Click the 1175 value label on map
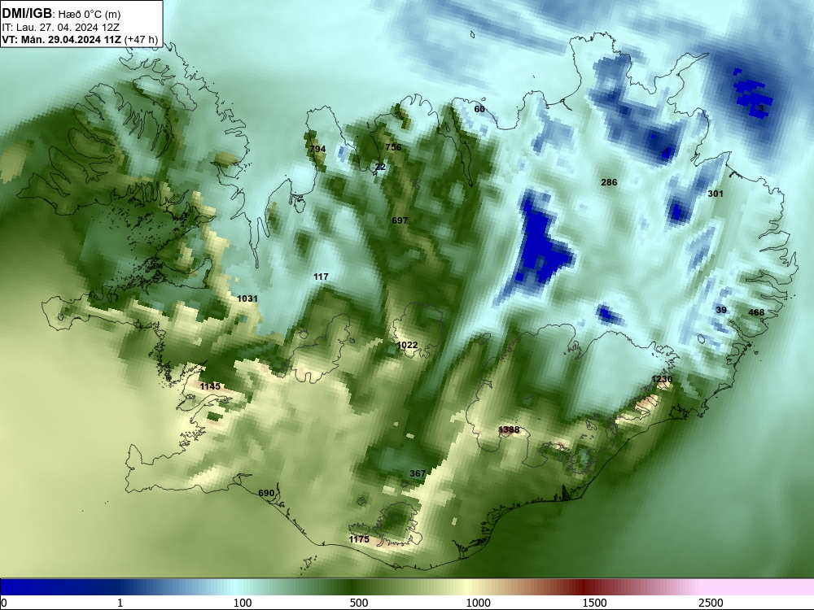 tap(359, 539)
